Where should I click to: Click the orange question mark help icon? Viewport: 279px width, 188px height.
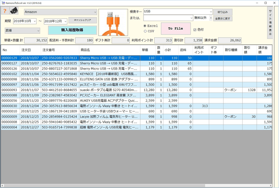point(5,11)
